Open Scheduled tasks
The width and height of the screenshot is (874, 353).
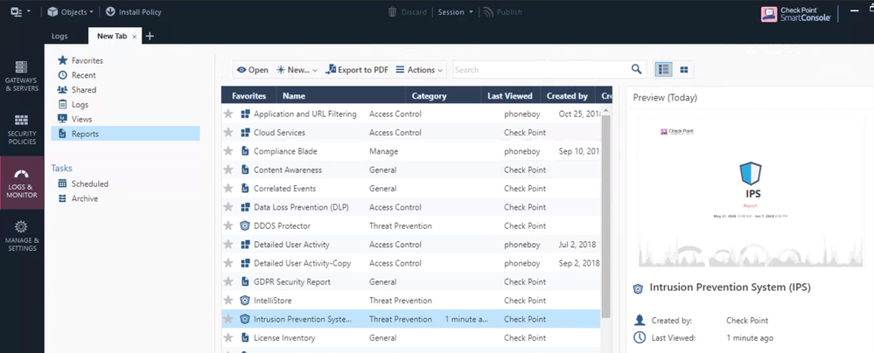click(83, 183)
